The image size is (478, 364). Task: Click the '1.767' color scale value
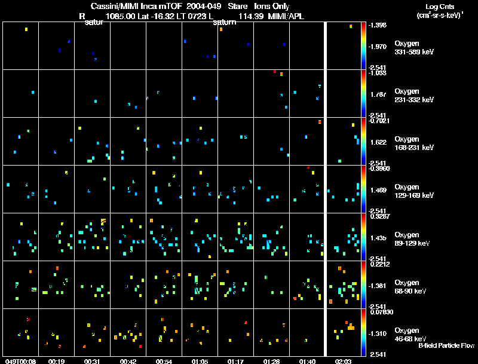378,94
